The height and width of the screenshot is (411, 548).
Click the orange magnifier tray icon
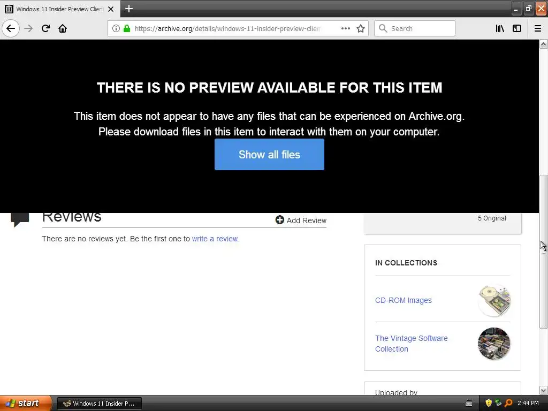508,404
